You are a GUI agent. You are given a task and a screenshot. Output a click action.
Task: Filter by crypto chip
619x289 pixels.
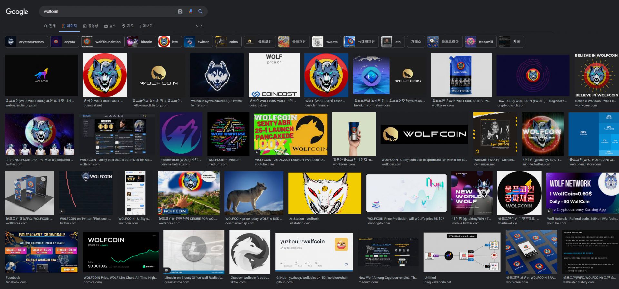tap(64, 42)
